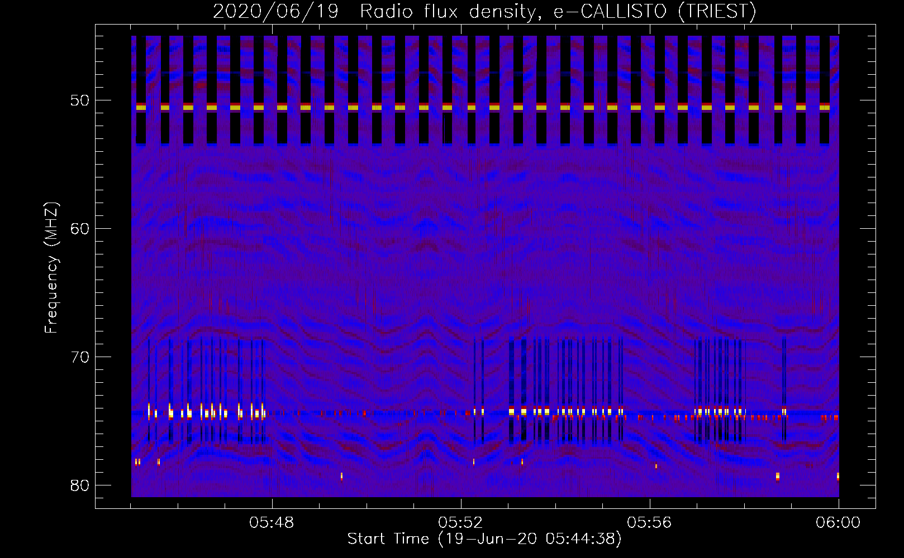The image size is (904, 558).
Task: Click the 06:00 time tick label
Action: coord(839,523)
